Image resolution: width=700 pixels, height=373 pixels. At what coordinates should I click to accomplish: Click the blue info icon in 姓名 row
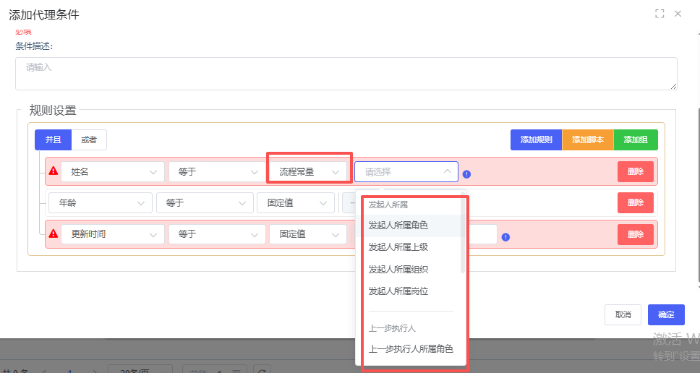(x=466, y=173)
